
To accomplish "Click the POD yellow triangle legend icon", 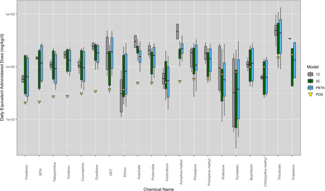I will (x=310, y=95).
